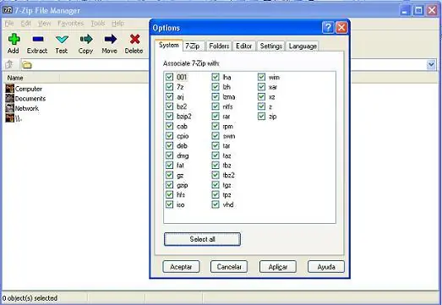Toggle the zip checkbox
Image resolution: width=442 pixels, height=305 pixels.
pyautogui.click(x=262, y=116)
